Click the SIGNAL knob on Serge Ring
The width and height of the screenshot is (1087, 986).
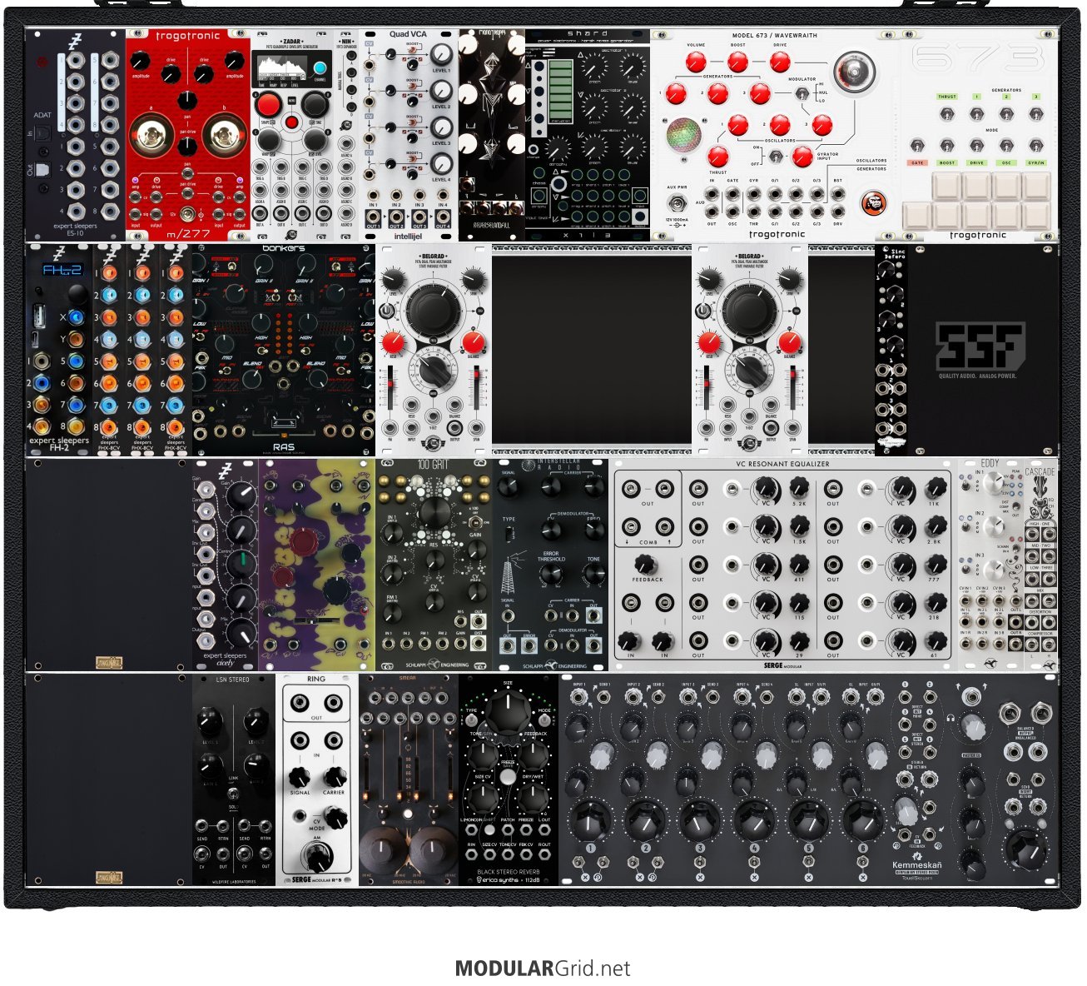coord(300,777)
